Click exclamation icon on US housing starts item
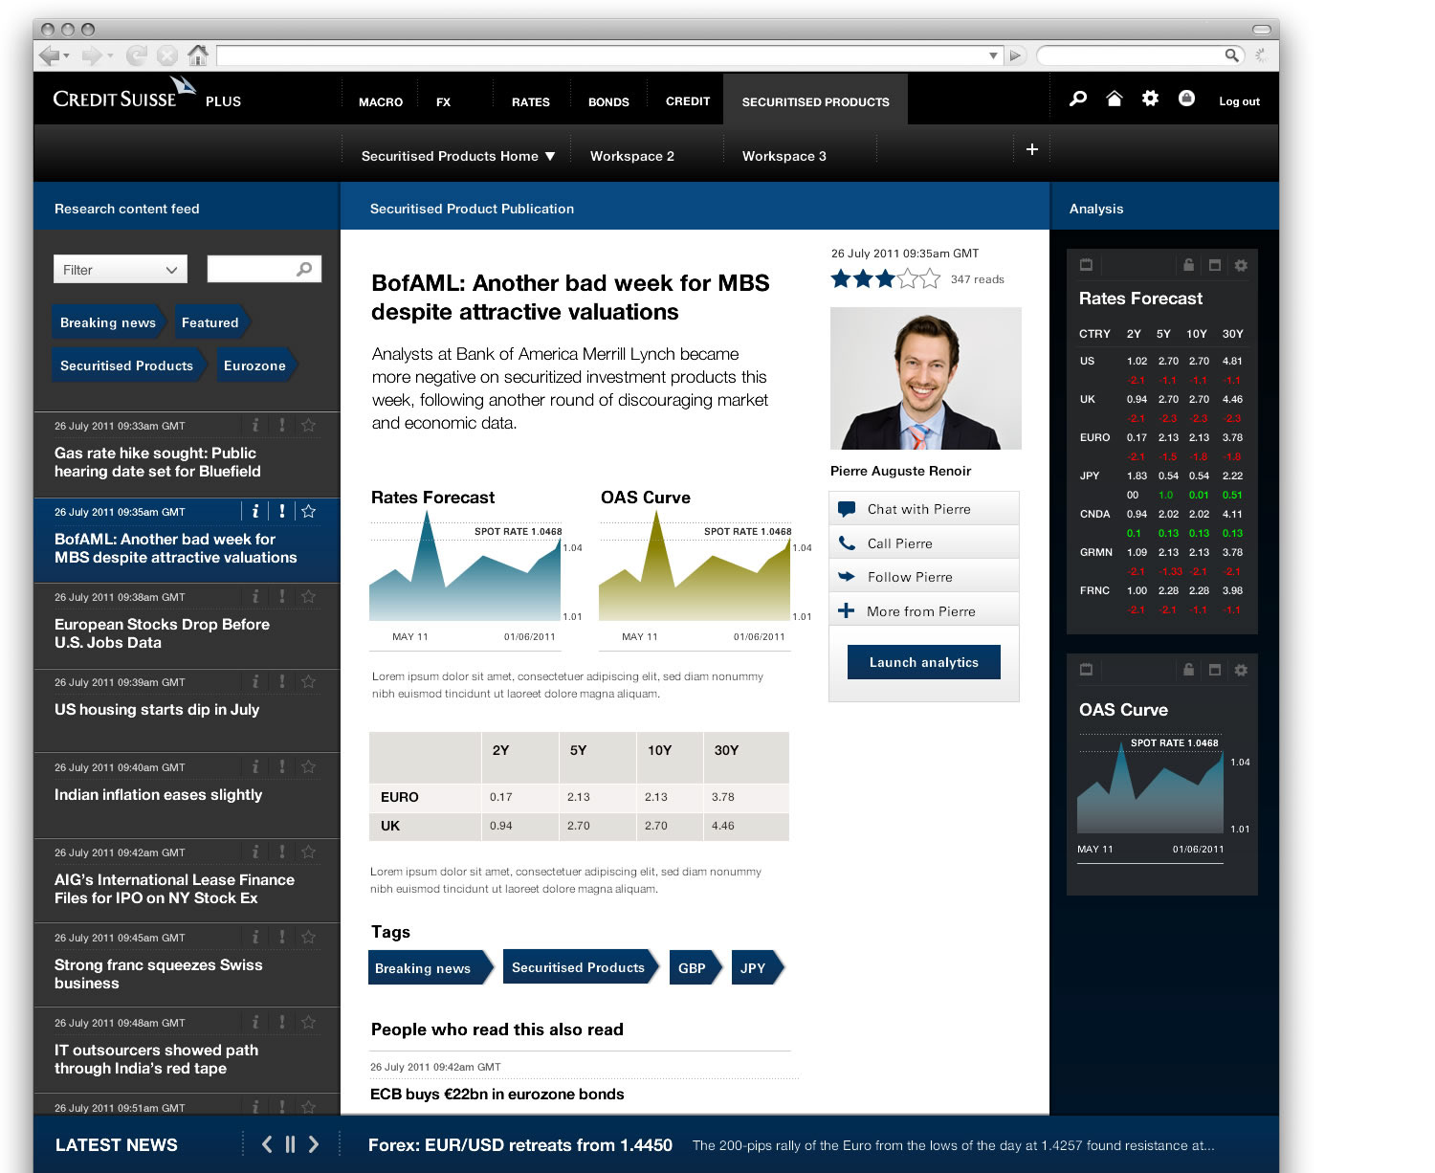Viewport: 1435px width, 1173px height. point(282,681)
